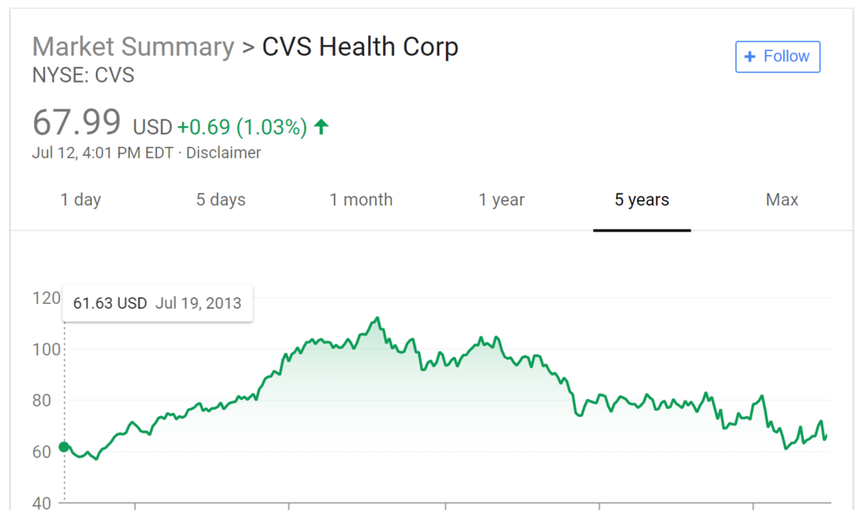
Task: Switch to the 1 day tab
Action: 81,200
